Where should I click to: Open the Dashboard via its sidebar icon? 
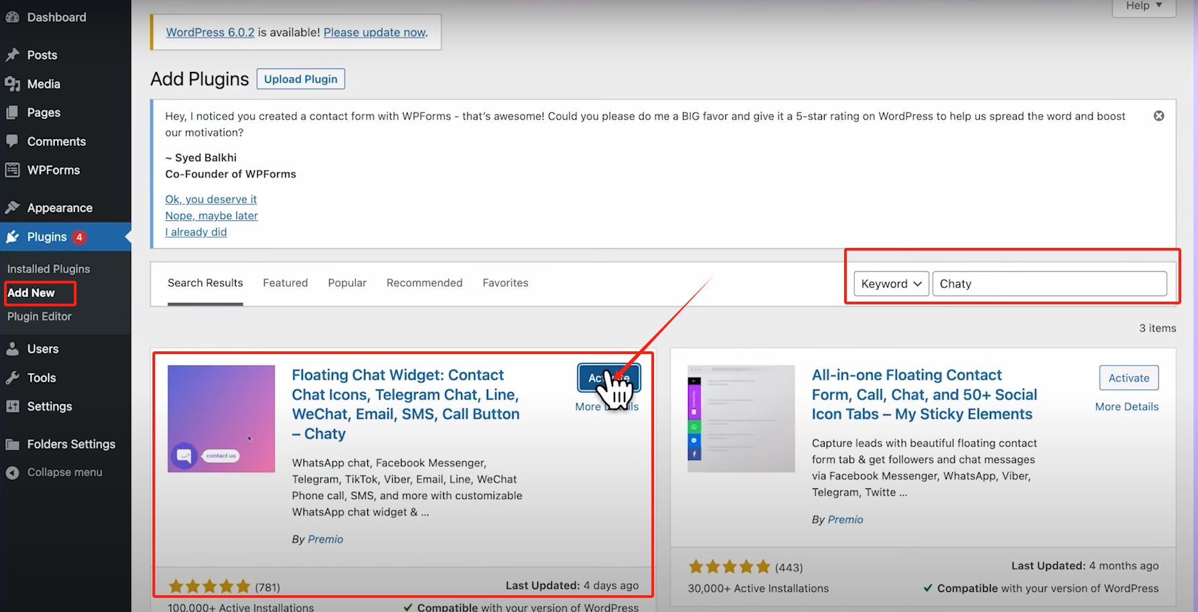(12, 16)
